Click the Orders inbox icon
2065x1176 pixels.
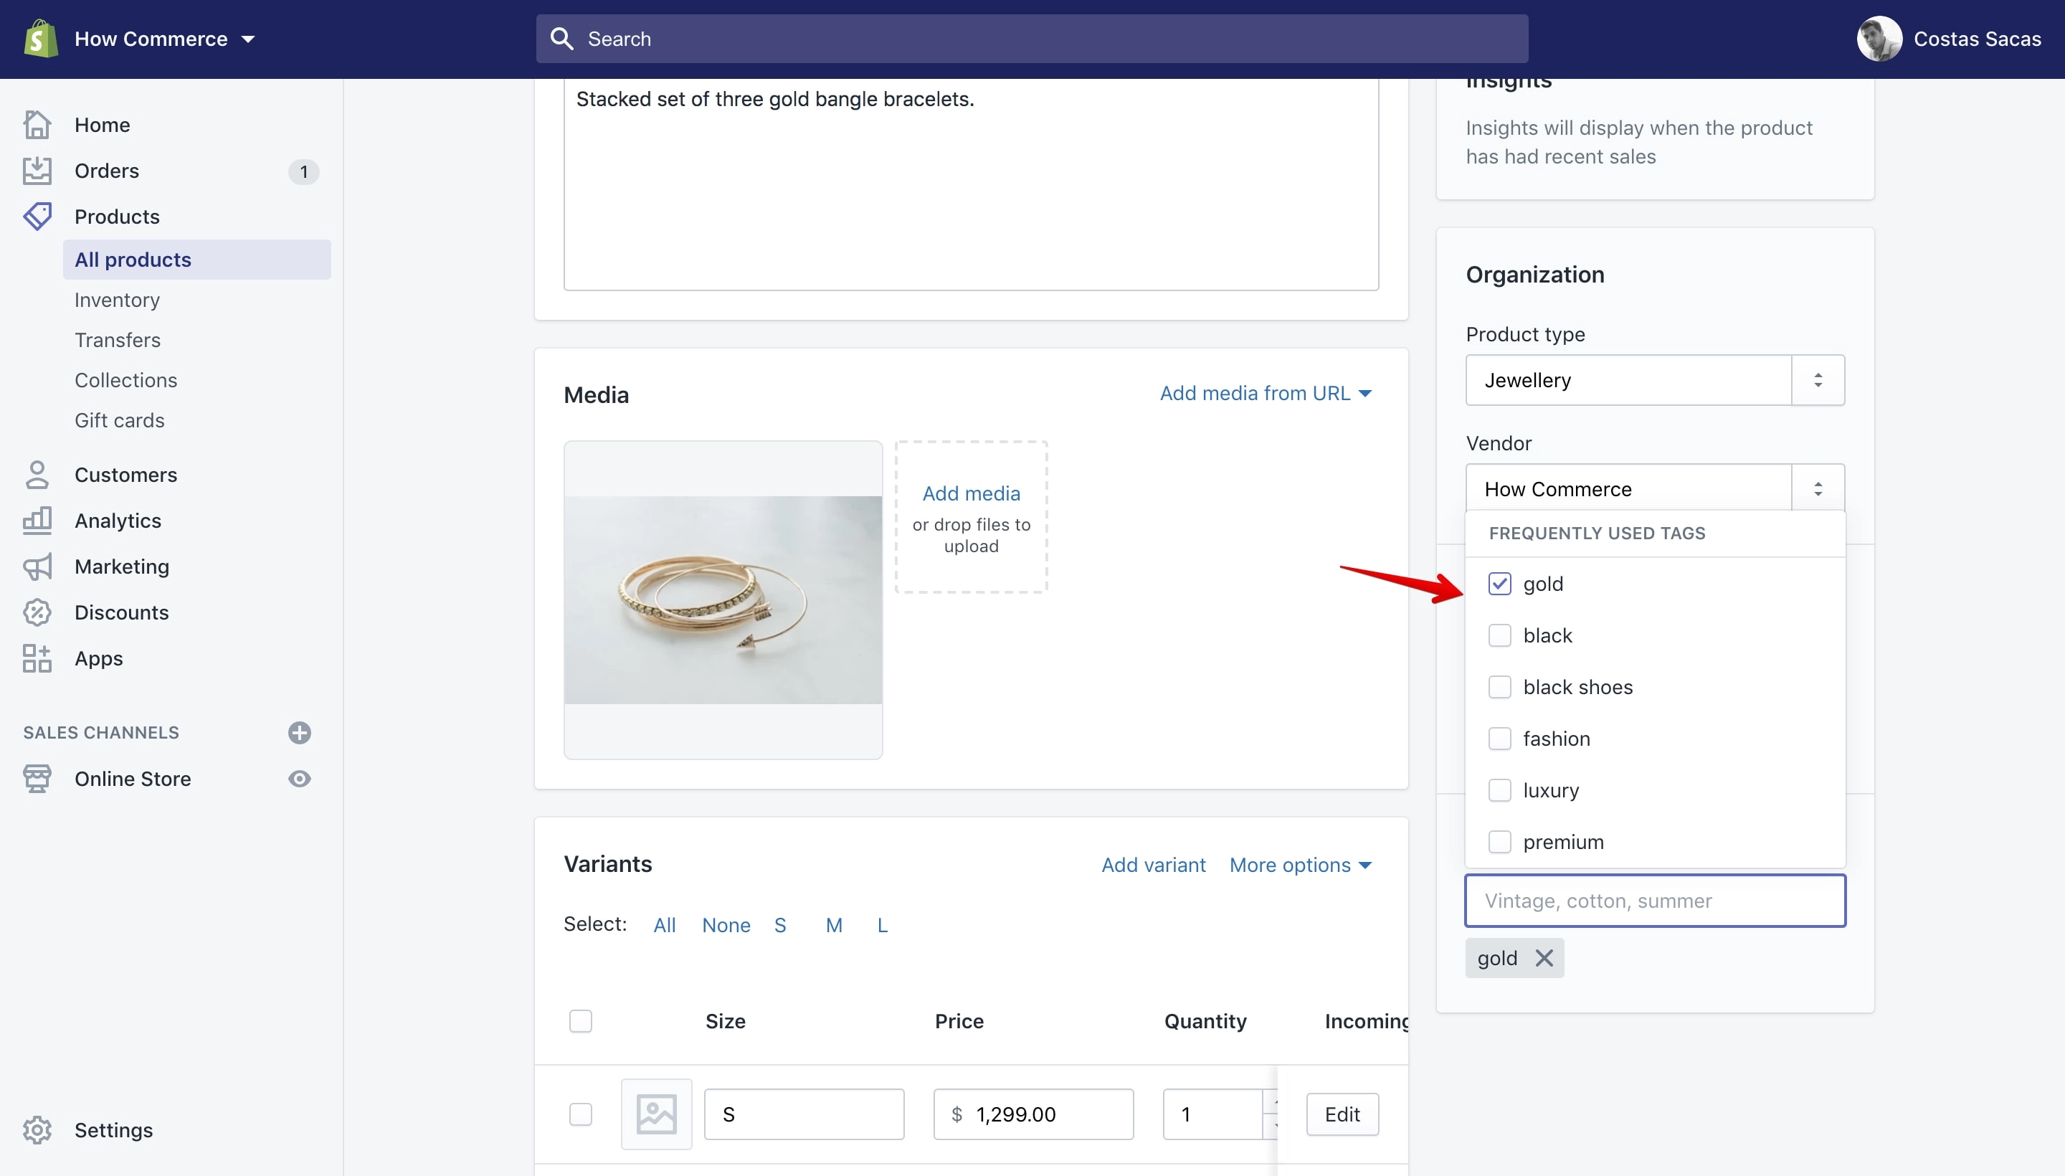tap(37, 171)
